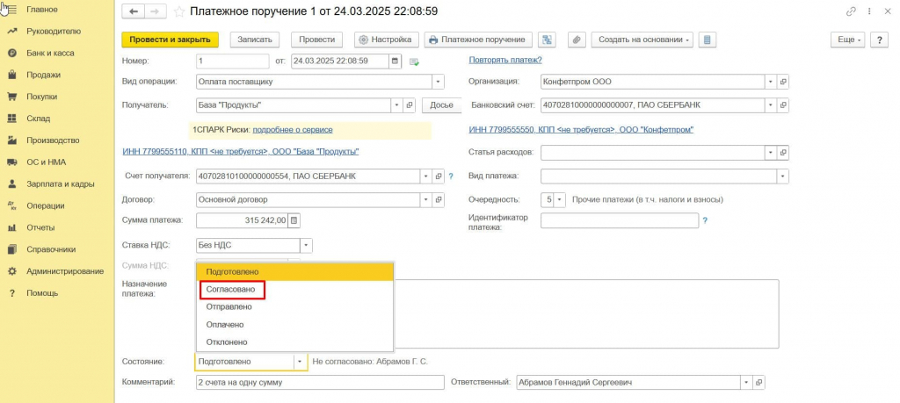Click the toolbar help question button

[x=879, y=40]
